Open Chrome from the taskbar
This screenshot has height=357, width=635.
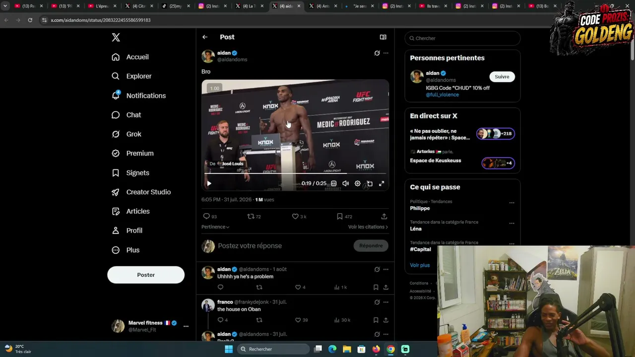point(391,349)
